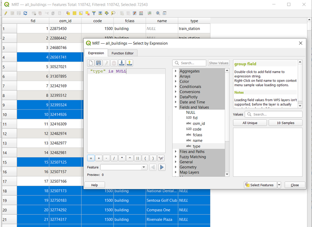Export user expressions with the upload-arrow icon
Viewport: 312px width, 227px height.
pos(129,63)
